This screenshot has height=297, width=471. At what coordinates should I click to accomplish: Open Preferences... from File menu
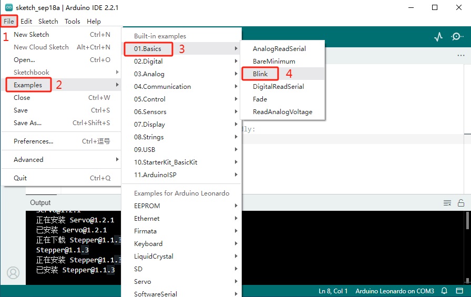[x=62, y=141]
